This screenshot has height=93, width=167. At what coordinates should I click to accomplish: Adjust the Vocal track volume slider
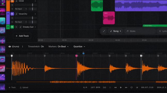click(33, 5)
